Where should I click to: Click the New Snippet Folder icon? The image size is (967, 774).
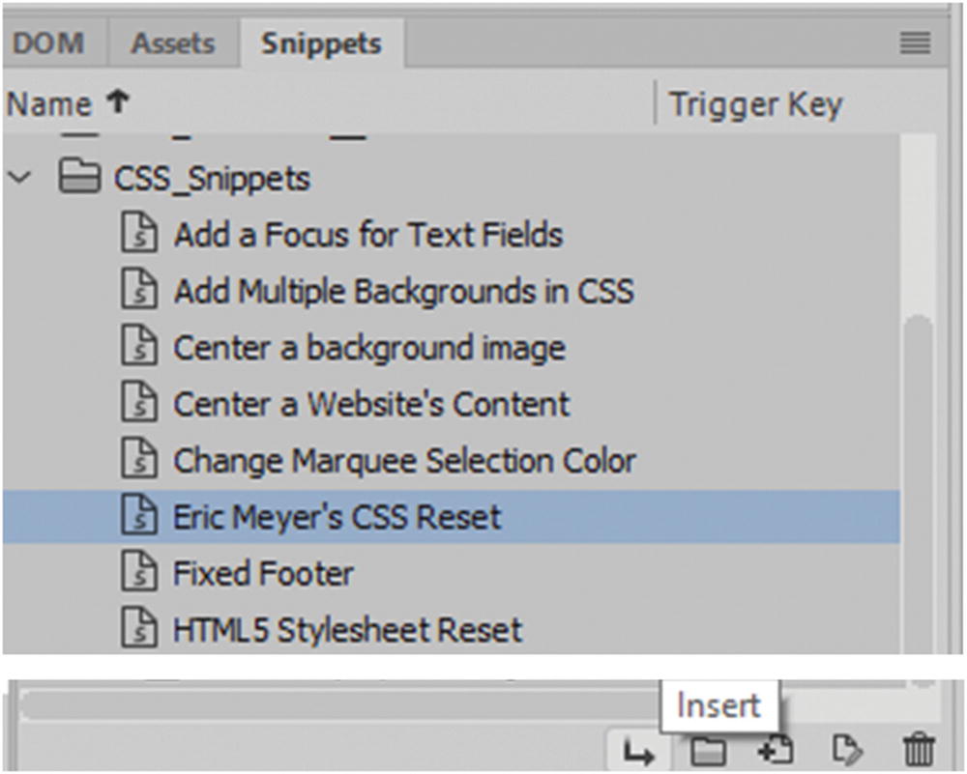click(x=708, y=752)
